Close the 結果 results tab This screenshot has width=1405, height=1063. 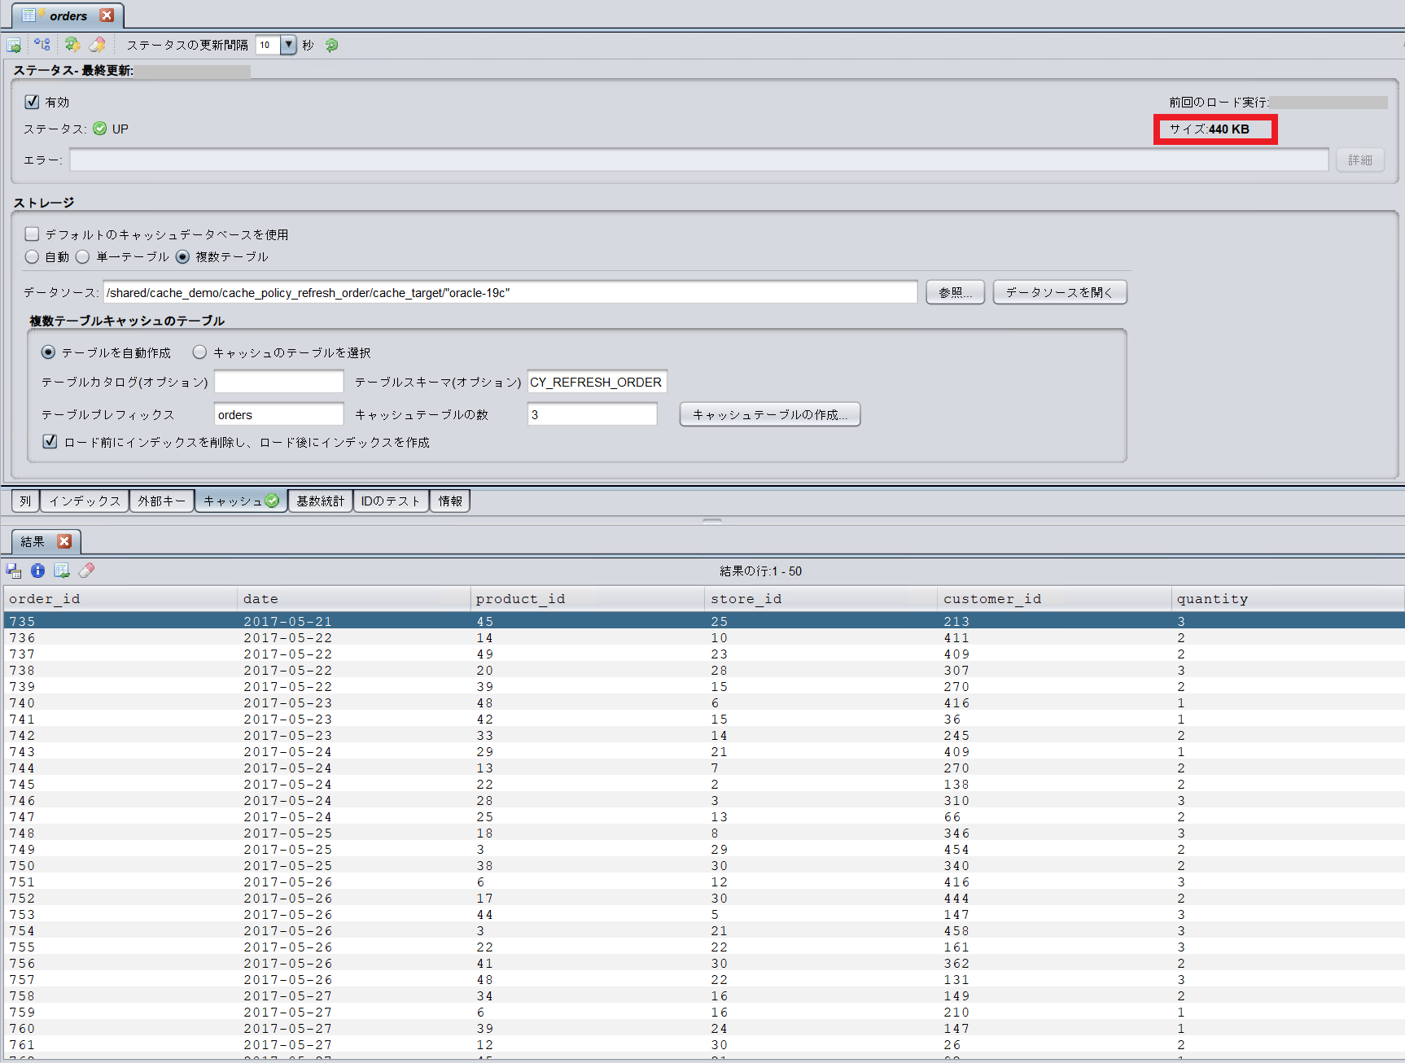tap(64, 541)
